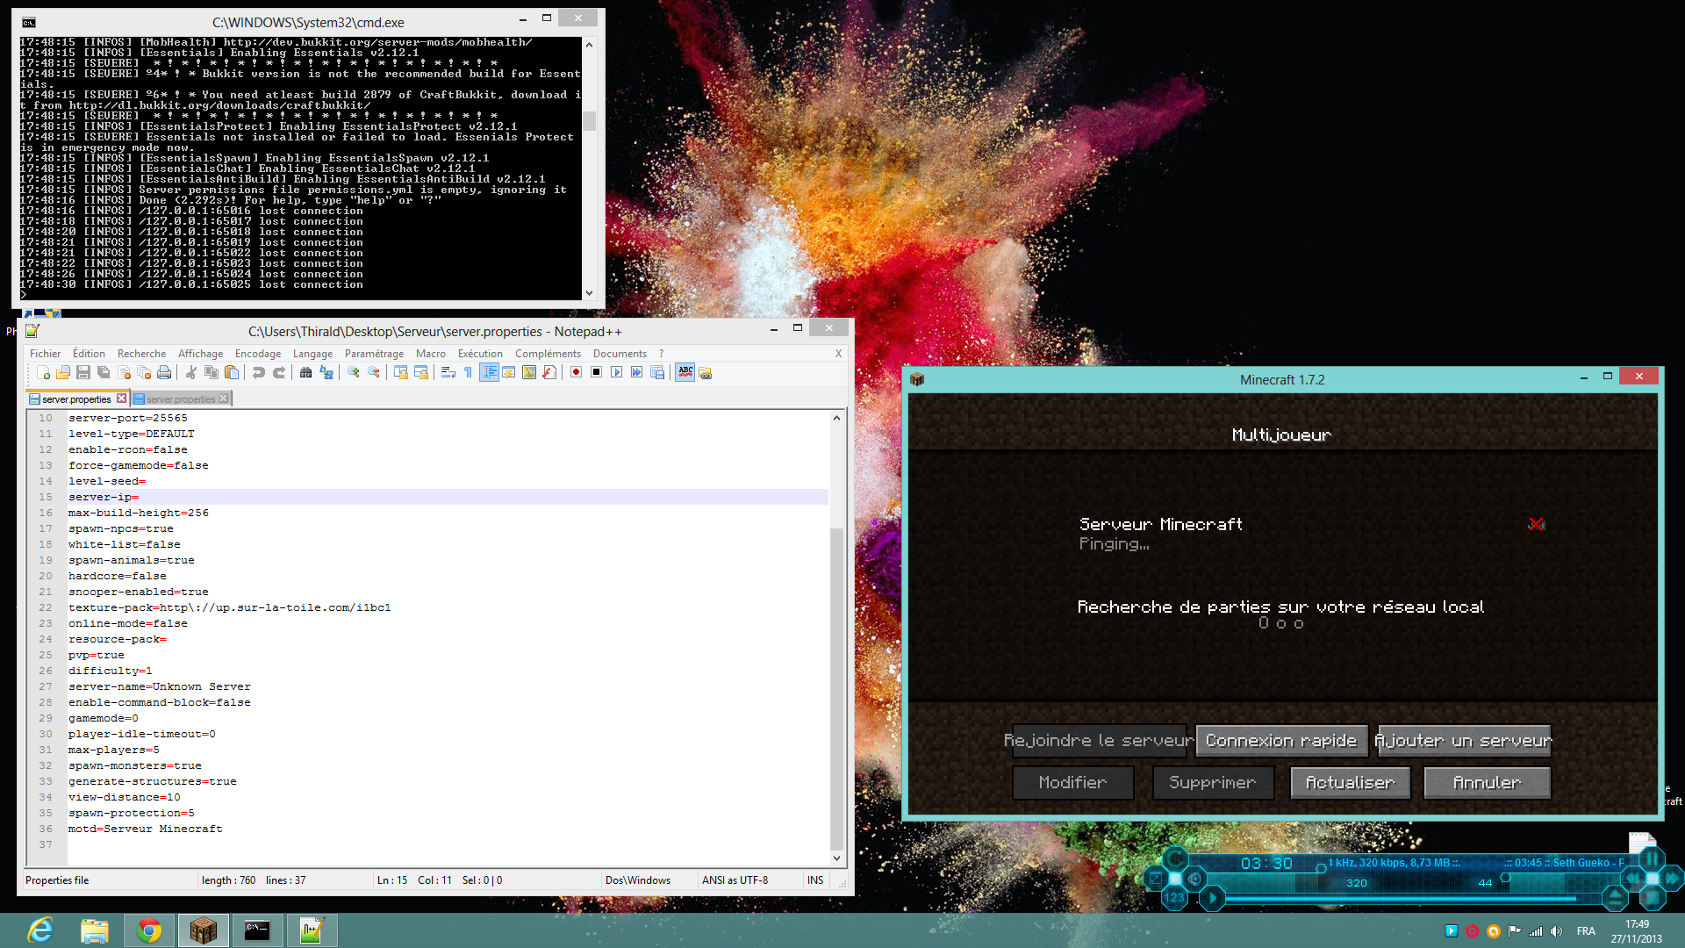Click the Print toolbar icon in Notepad++

[x=164, y=372]
